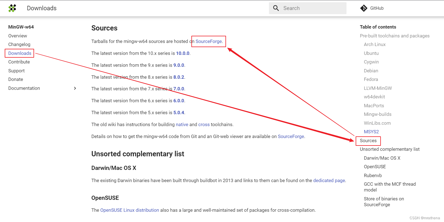Screen dimensions: 444x222
Task: Open the Support sidebar item
Action: click(x=16, y=71)
